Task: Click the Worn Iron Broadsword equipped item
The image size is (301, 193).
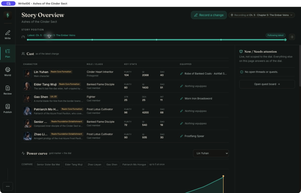Action: pos(198,99)
